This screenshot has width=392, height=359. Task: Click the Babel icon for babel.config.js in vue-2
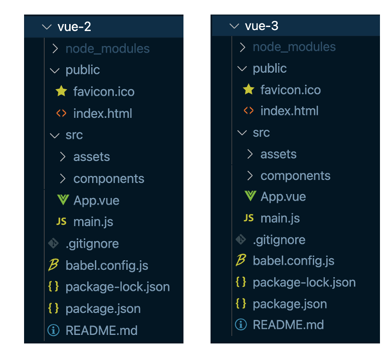53,265
